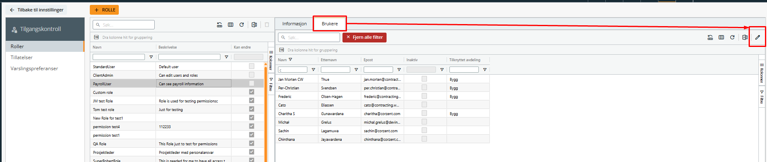The image size is (767, 162).
Task: Open filter menu for Beskrivelse column
Action: click(x=227, y=57)
